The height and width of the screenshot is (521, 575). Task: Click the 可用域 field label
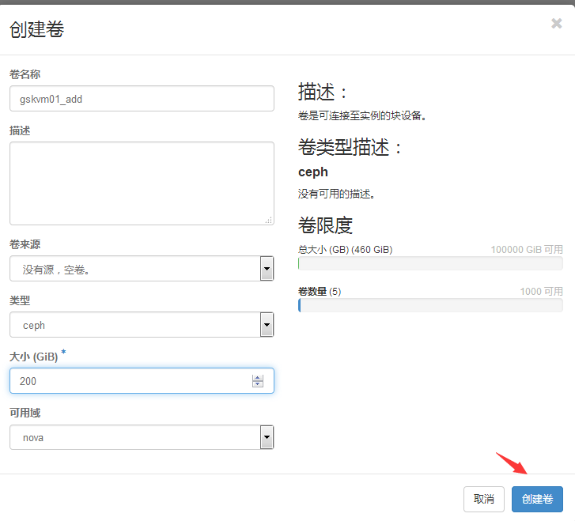click(x=25, y=413)
